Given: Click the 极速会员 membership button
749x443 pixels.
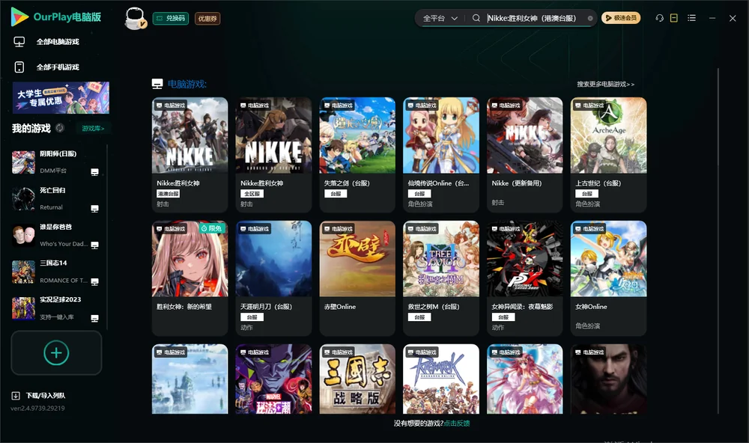Looking at the screenshot, I should [621, 18].
